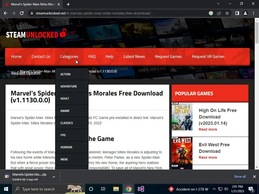Show hidden system tray icons
259x194 pixels.
[214, 189]
